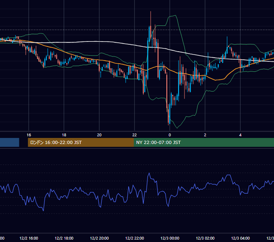Click the 12/3 00:00 time label
The width and height of the screenshot is (274, 242).
click(170, 238)
